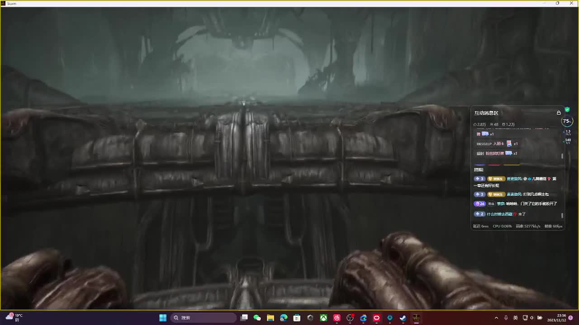Open the Steam app on the taskbar
Image resolution: width=579 pixels, height=325 pixels.
403,318
